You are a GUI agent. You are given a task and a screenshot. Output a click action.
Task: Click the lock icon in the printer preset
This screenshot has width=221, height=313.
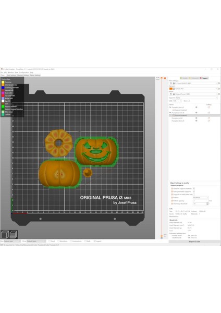tap(174, 94)
